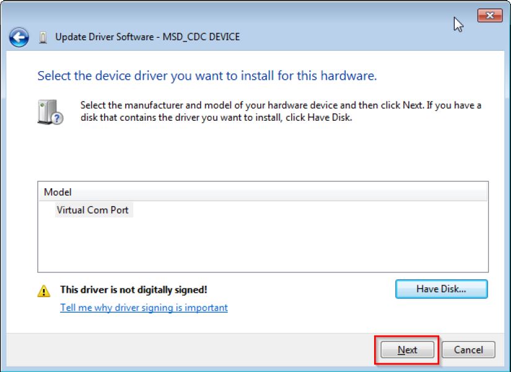Screen dimensions: 511x372
Task: Proceed by clicking the Next button
Action: point(407,350)
